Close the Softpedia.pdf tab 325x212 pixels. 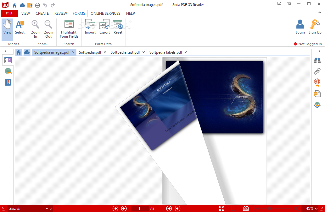(x=105, y=52)
